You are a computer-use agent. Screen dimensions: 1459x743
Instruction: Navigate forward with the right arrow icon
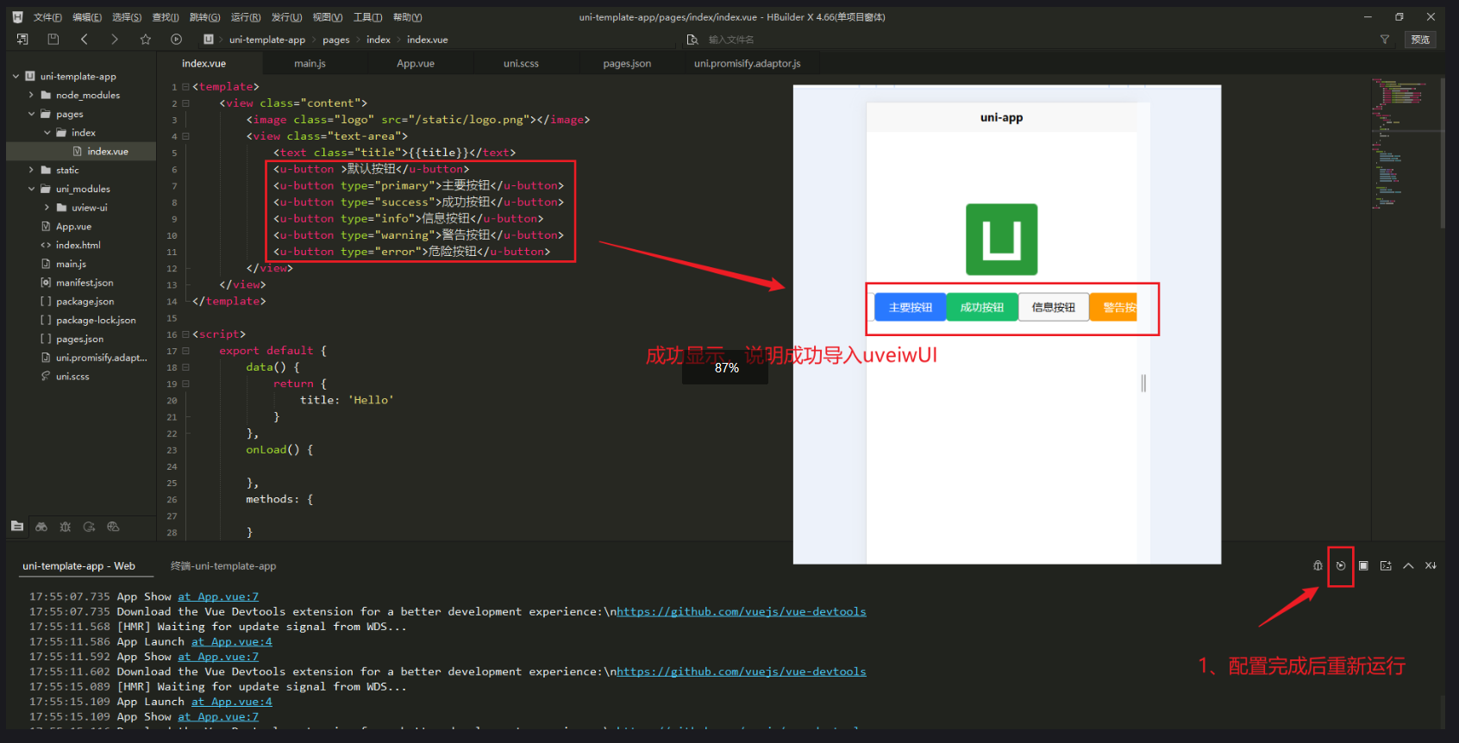[115, 39]
